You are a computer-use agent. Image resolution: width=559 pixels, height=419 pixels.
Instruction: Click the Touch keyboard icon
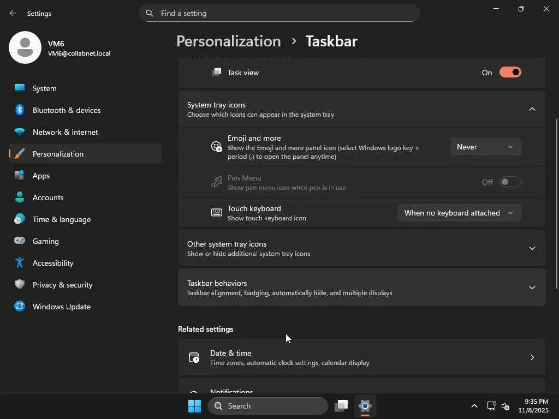tap(217, 213)
